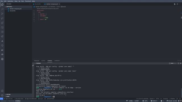Open editor More Actions ellipsis
Viewport: 182px width, 102px height.
pyautogui.click(x=180, y=4)
